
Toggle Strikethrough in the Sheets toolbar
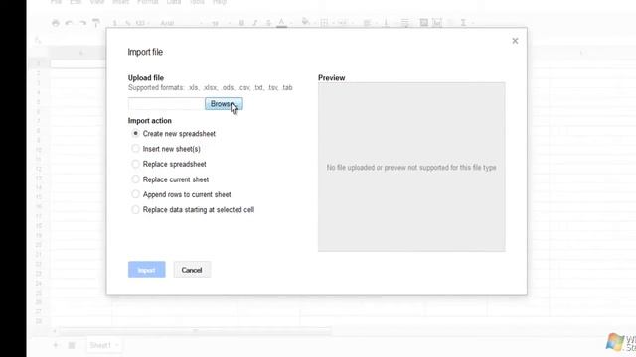(x=268, y=23)
